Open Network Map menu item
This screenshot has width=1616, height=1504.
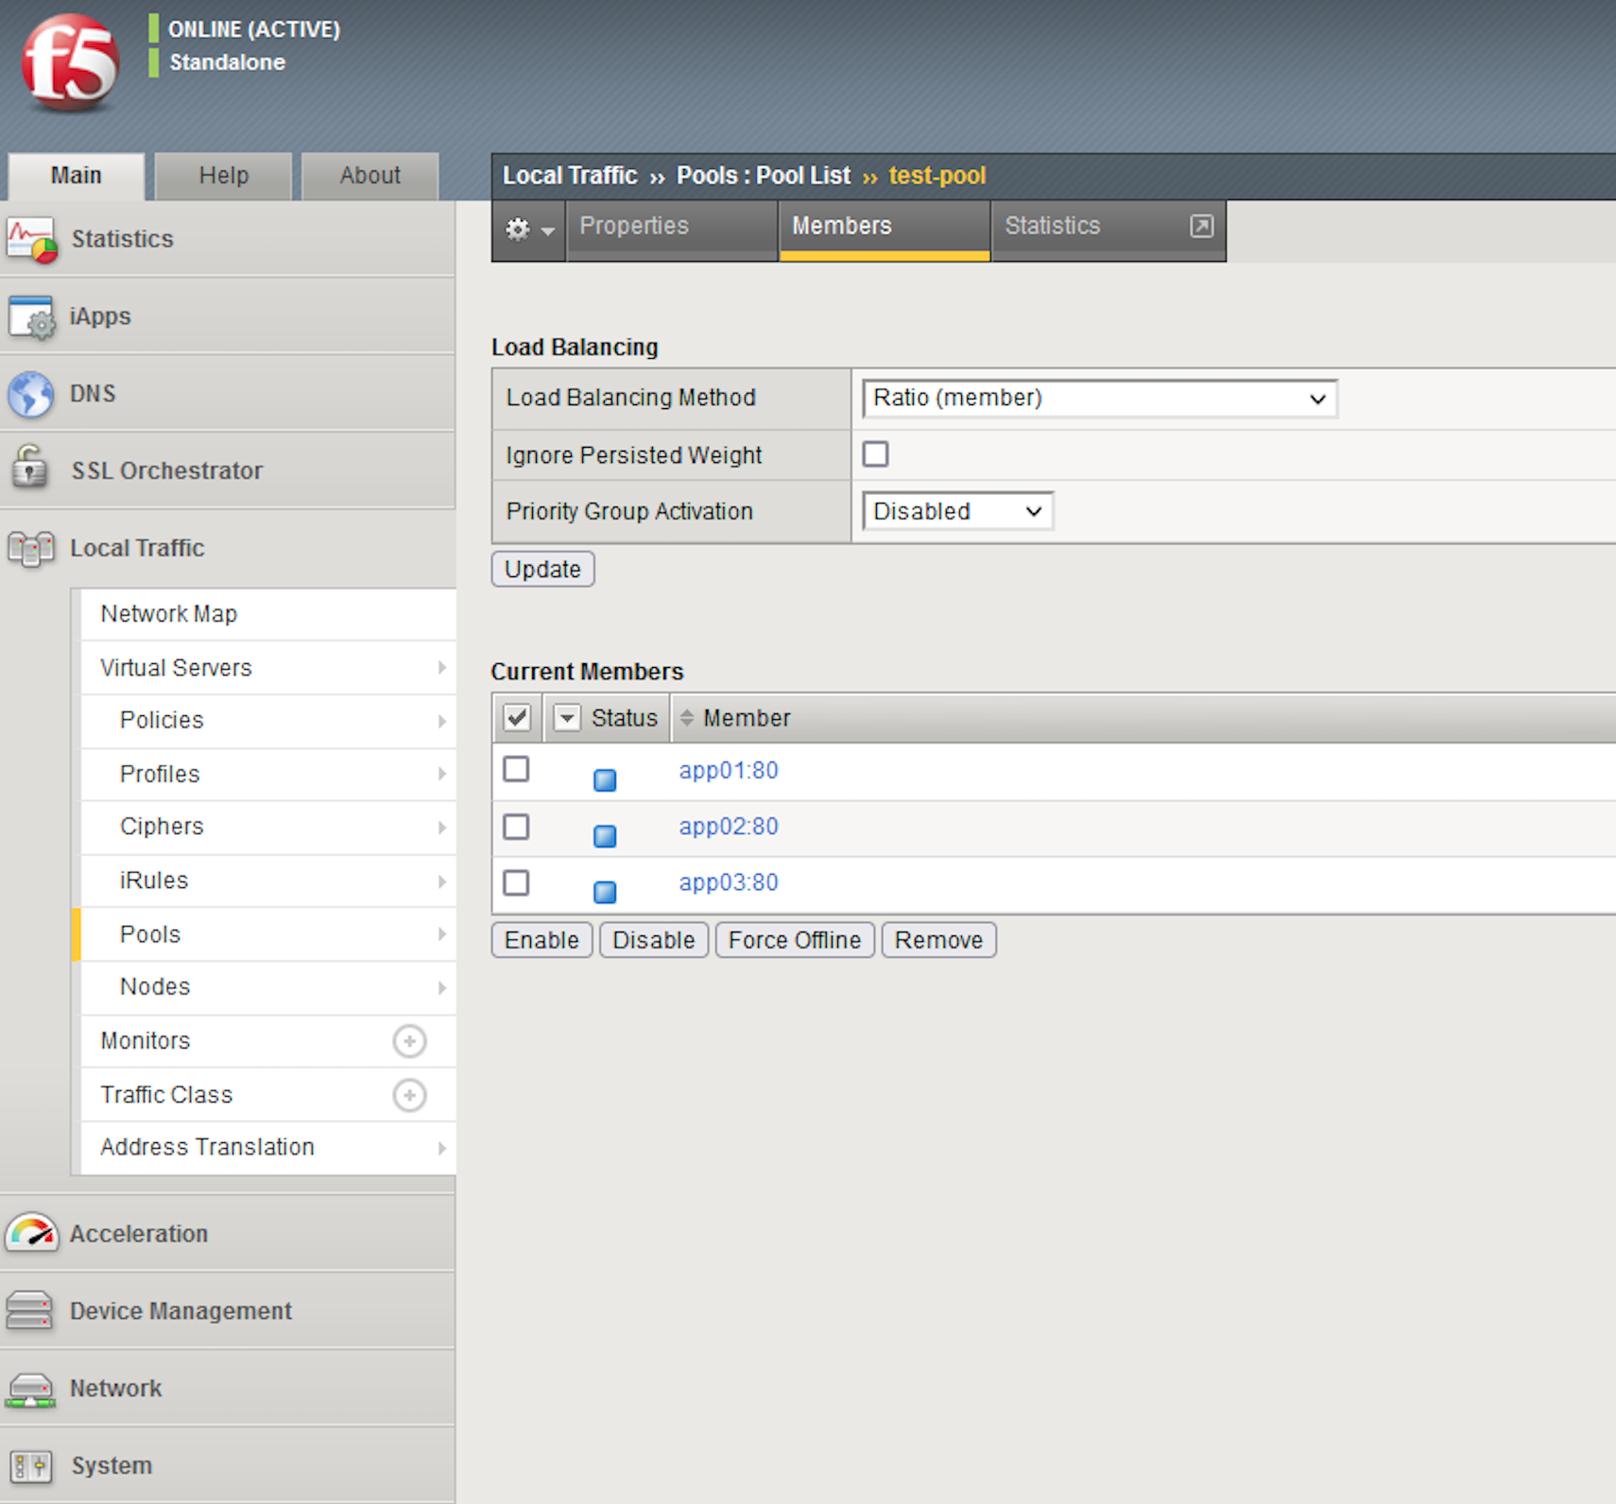coord(268,614)
